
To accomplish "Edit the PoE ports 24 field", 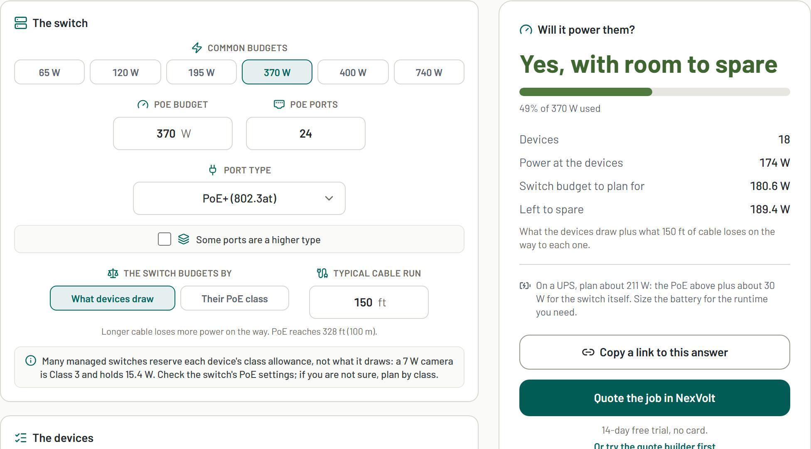I will (x=306, y=133).
